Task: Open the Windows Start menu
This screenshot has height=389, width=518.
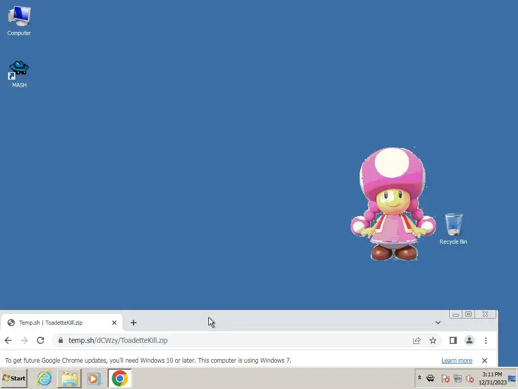Action: point(14,378)
